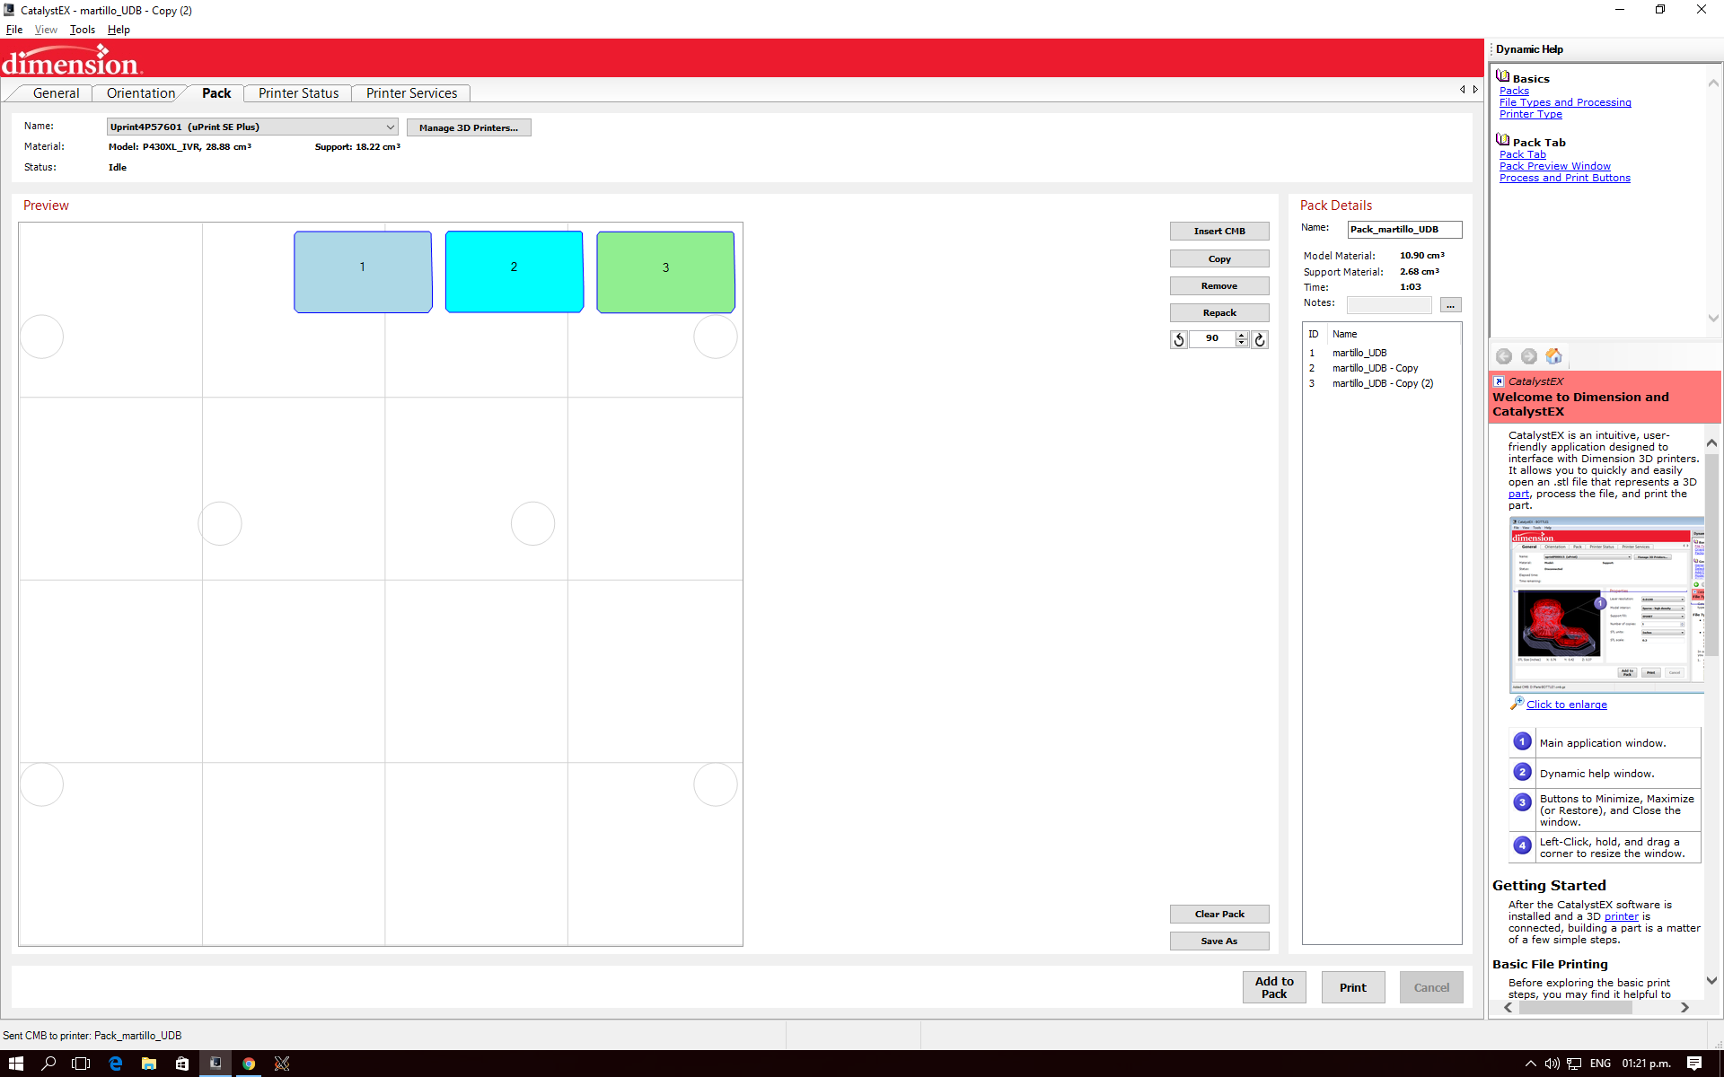Rotate selected part clockwise
This screenshot has height=1077, width=1724.
pos(1260,339)
